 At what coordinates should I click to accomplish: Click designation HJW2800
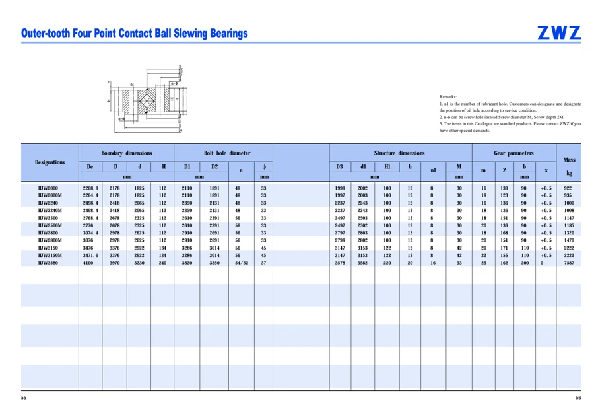tap(48, 233)
